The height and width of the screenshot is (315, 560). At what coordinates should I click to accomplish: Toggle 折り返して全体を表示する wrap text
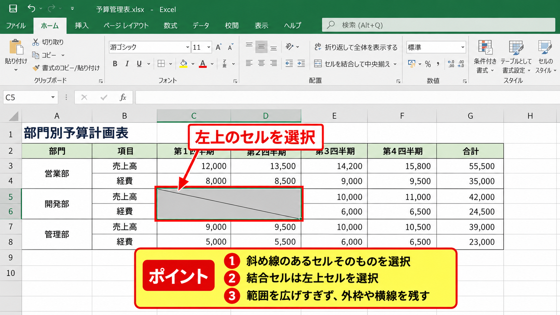tap(356, 47)
